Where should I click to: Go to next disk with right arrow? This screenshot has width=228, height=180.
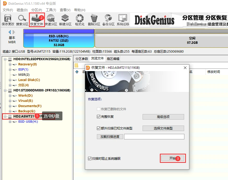[14, 32]
